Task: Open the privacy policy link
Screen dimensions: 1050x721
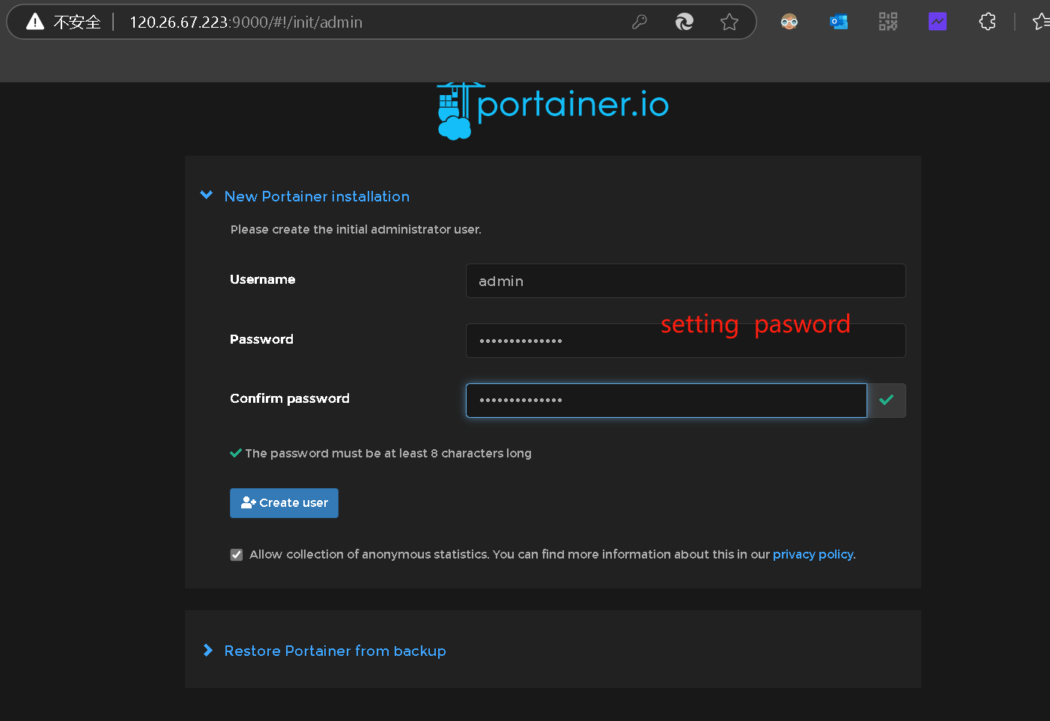Action: point(813,554)
